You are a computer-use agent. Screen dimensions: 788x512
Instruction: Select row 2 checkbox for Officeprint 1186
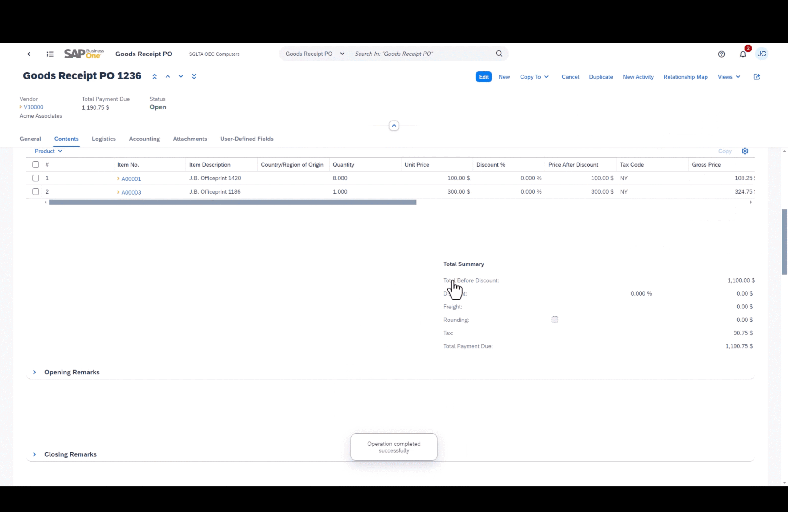[x=35, y=192]
